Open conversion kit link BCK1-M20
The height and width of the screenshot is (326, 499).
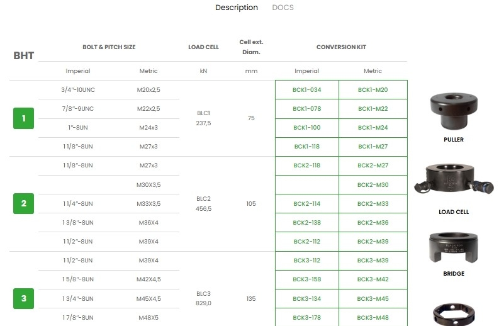(373, 90)
